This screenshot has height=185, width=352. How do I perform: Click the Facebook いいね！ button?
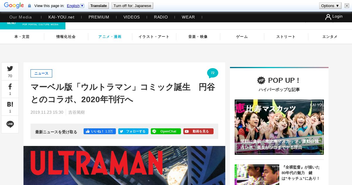(x=100, y=131)
